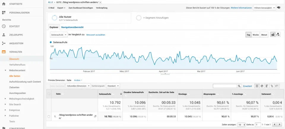Select the pie chart percentage view icon
The width and height of the screenshot is (285, 129).
tap(262, 86)
